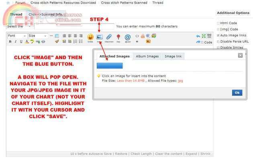This screenshot has height=159, width=253.
Task: Insert an unordered bullet list
Action: pyautogui.click(x=81, y=42)
